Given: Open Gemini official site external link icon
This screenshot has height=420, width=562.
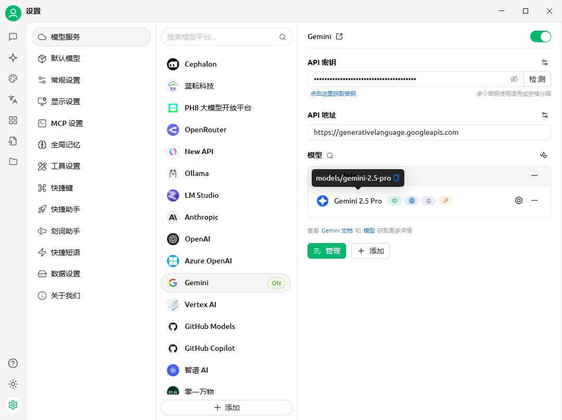Looking at the screenshot, I should [339, 36].
